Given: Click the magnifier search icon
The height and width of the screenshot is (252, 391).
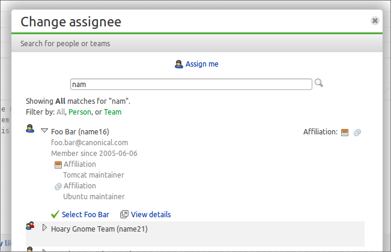Looking at the screenshot, I should click(319, 83).
